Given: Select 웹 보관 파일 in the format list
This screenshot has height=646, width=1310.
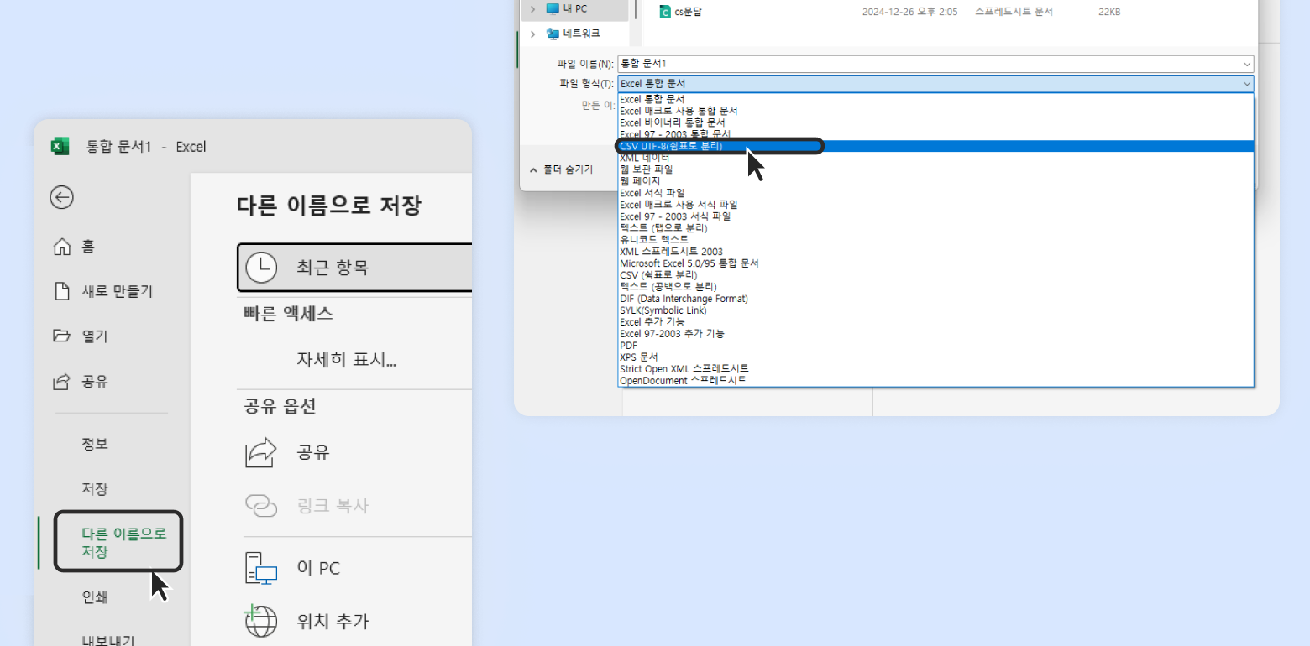Looking at the screenshot, I should (935, 169).
